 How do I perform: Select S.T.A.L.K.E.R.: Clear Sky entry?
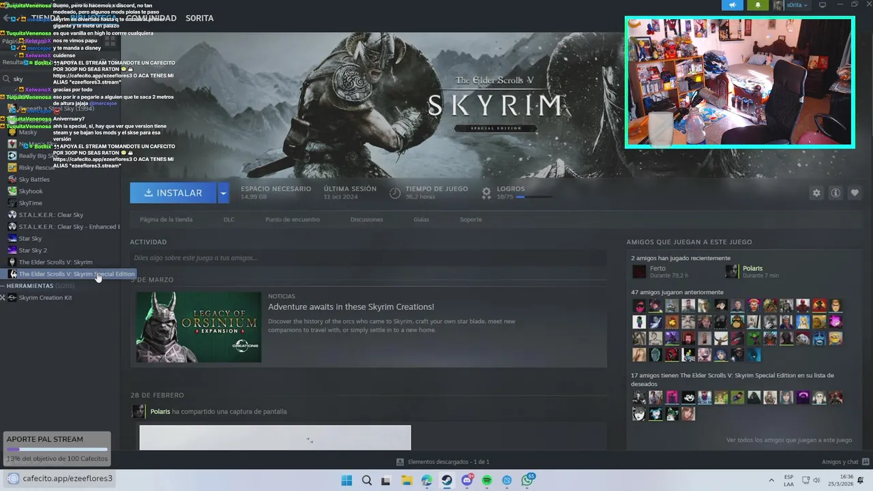click(x=50, y=215)
